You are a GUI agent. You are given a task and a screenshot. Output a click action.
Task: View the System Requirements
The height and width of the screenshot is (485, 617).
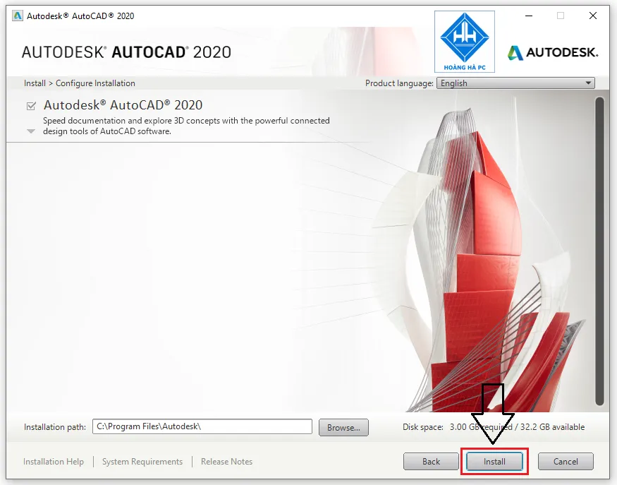[142, 461]
